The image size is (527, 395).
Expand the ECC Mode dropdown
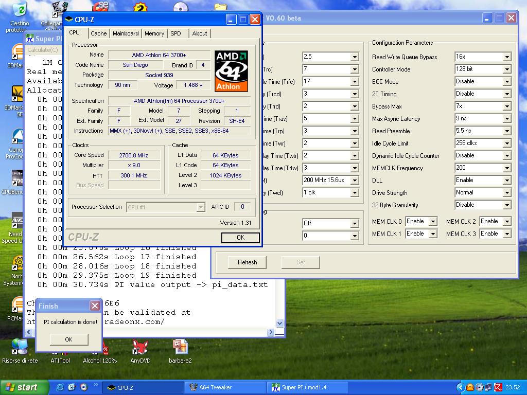coord(507,82)
